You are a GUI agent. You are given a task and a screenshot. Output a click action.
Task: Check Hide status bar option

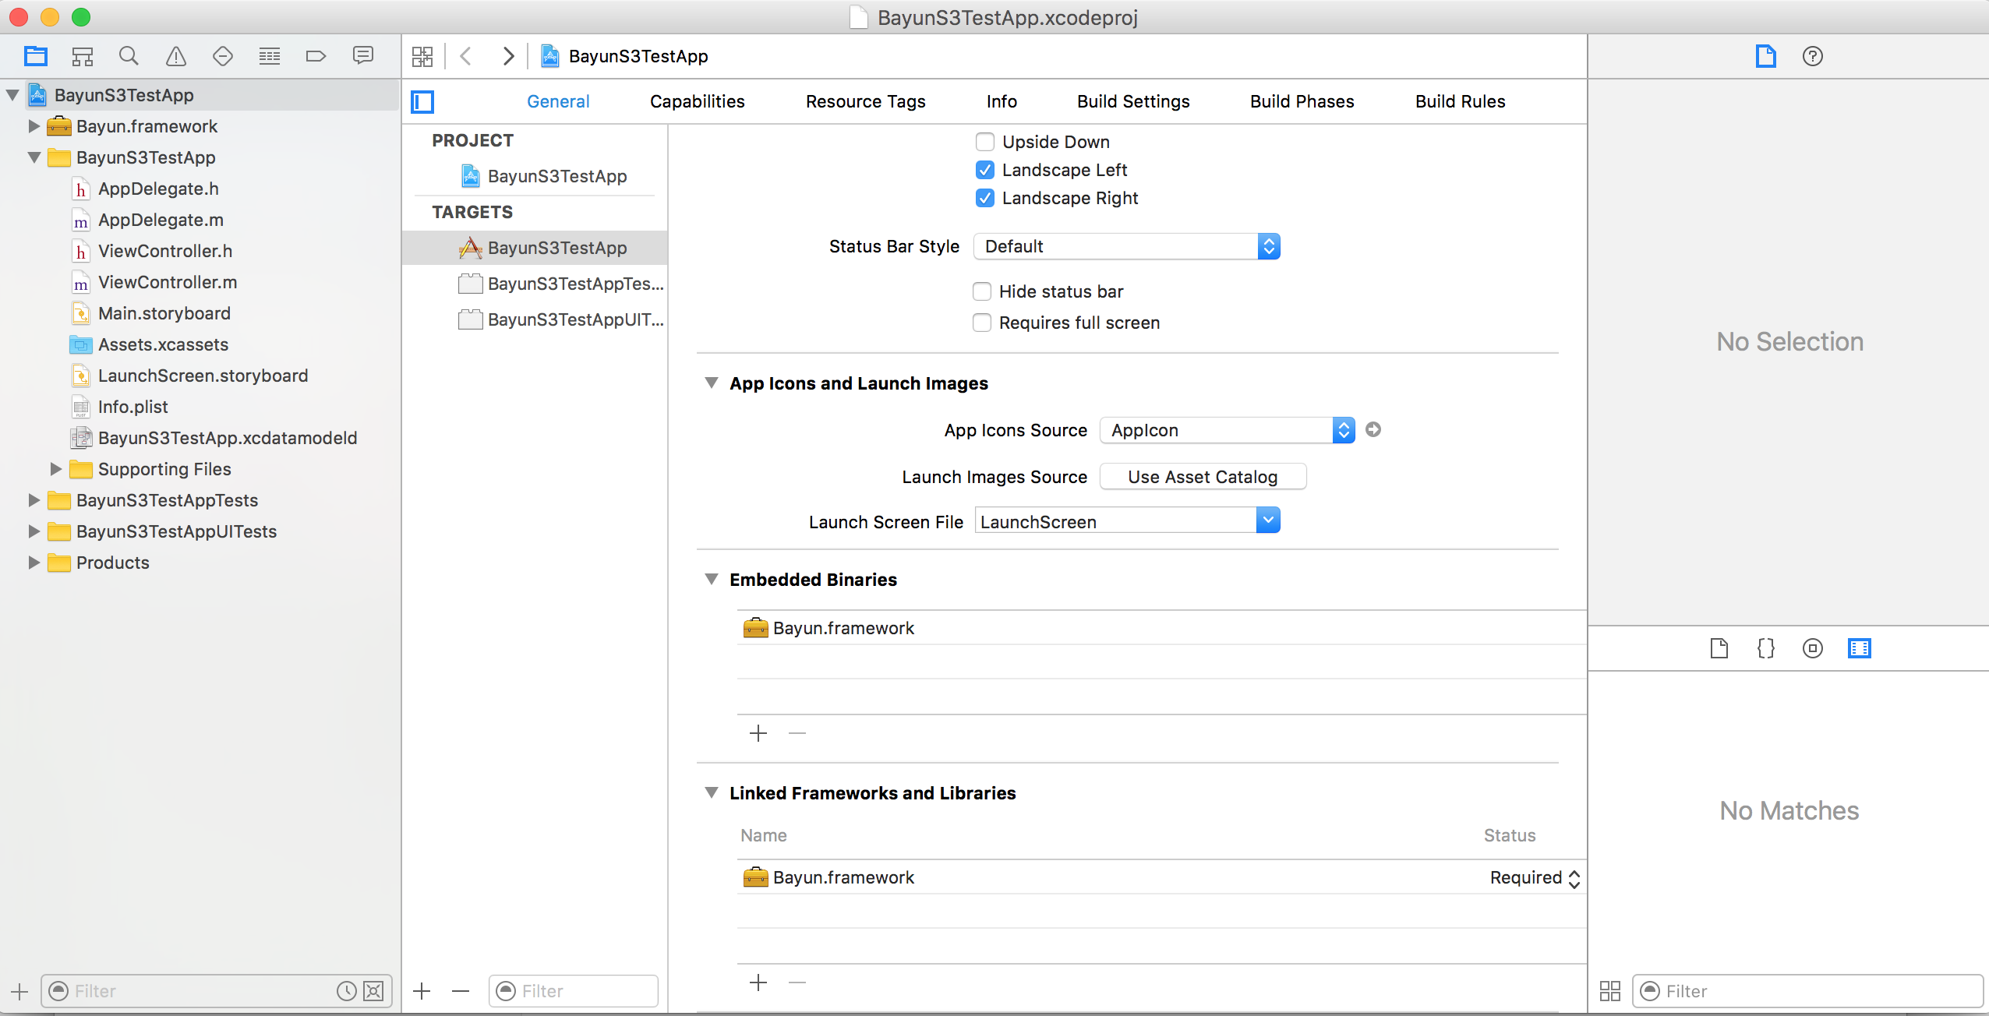[982, 291]
